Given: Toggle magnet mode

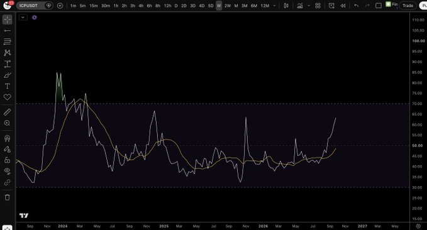Looking at the screenshot, I should [8, 138].
